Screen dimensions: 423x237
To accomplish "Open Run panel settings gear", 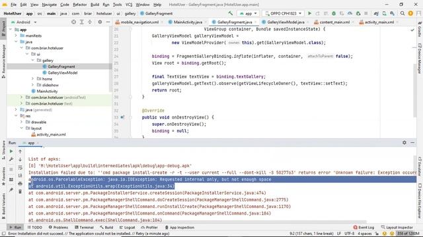I will (404, 142).
